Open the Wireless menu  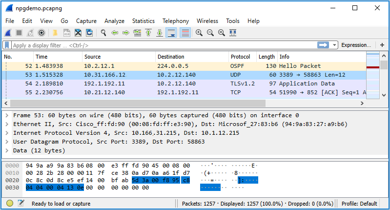coord(207,21)
